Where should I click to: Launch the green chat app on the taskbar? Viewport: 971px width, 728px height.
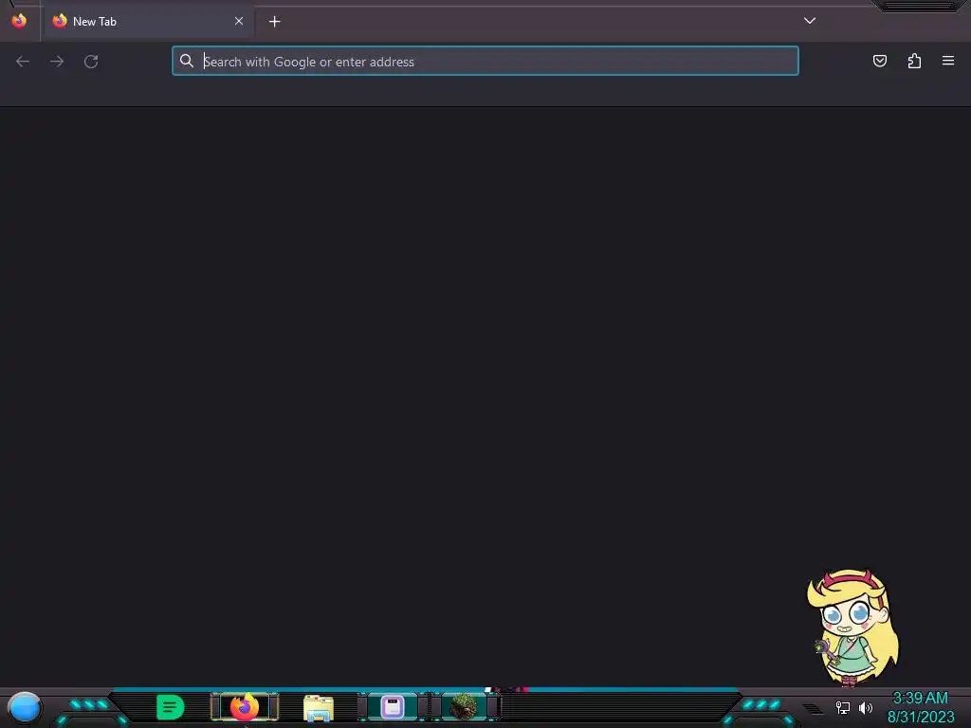pyautogui.click(x=171, y=707)
